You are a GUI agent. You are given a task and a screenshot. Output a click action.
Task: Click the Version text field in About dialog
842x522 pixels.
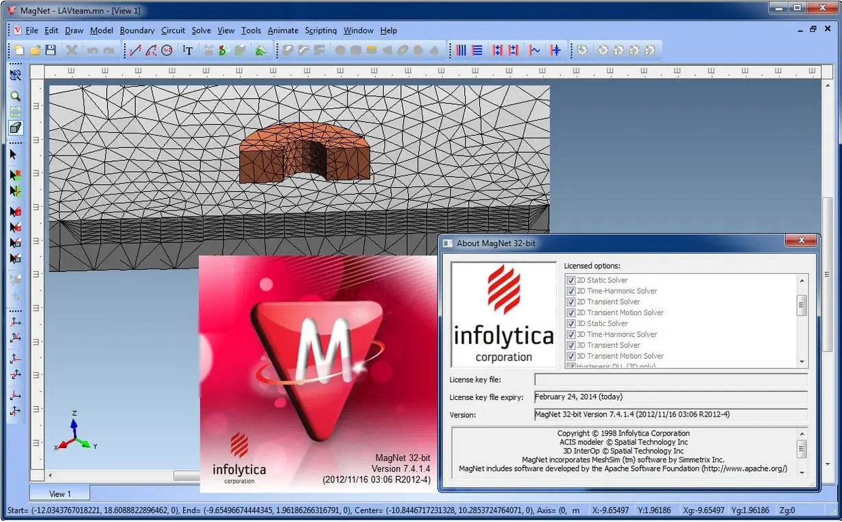click(x=671, y=414)
